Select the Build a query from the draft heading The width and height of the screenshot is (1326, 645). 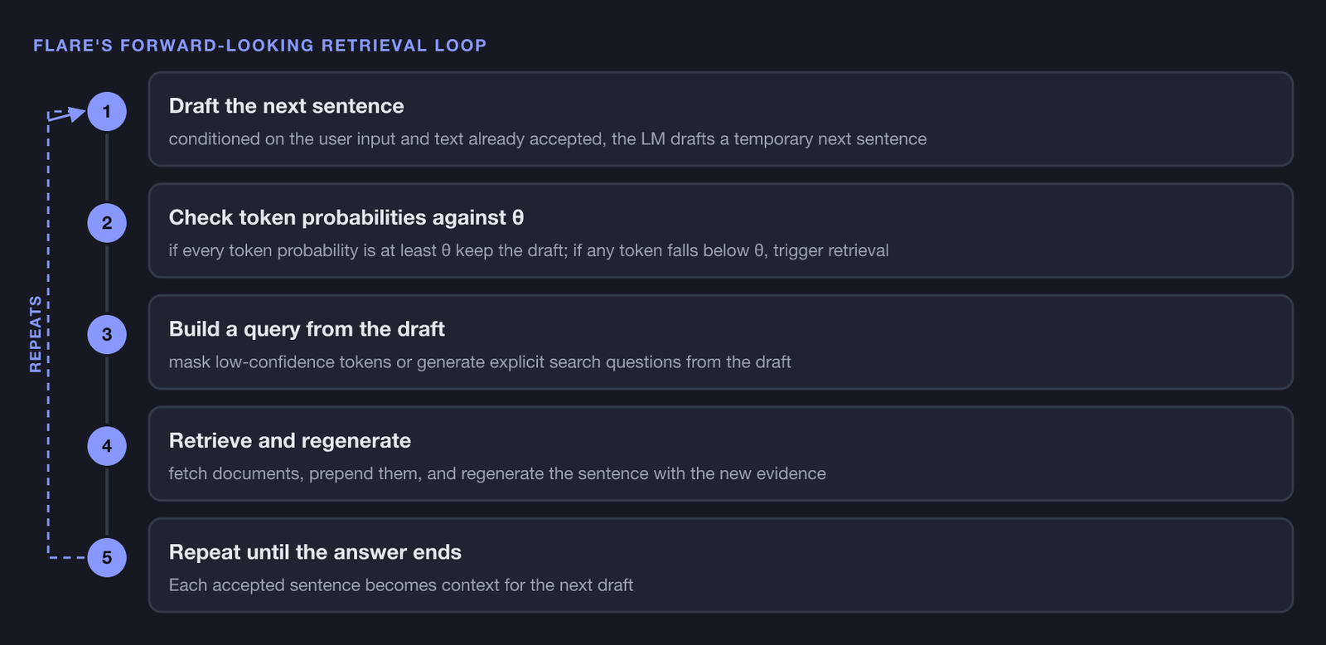tap(307, 329)
